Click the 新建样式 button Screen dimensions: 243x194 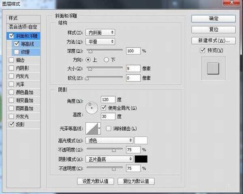click(x=213, y=41)
